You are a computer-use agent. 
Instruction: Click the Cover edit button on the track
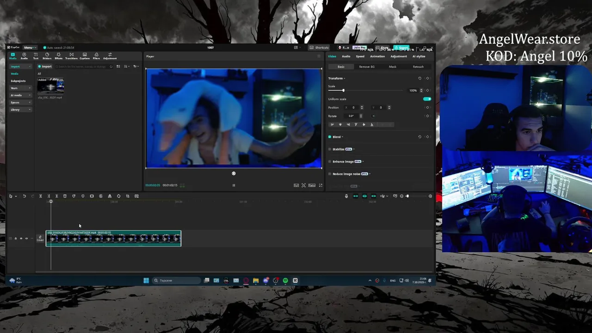[40, 238]
